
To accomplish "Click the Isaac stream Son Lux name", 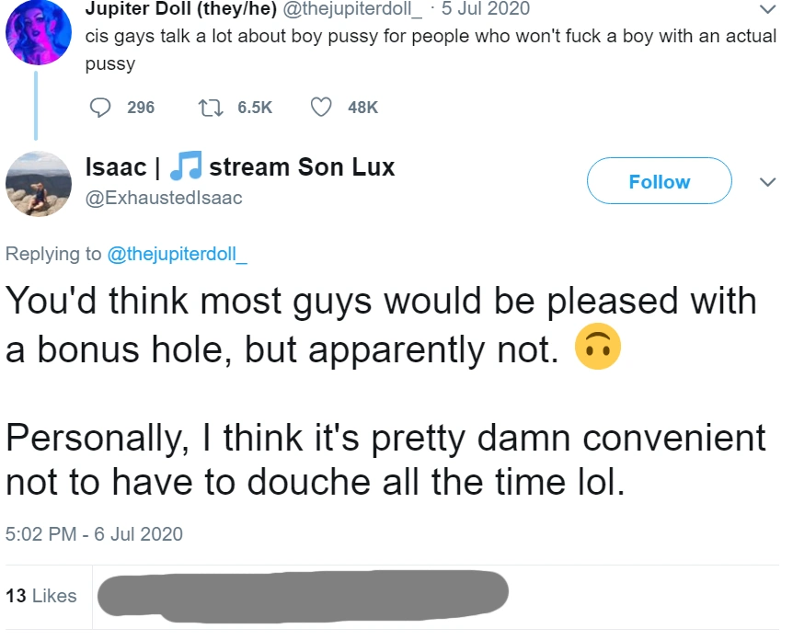I will pos(239,167).
